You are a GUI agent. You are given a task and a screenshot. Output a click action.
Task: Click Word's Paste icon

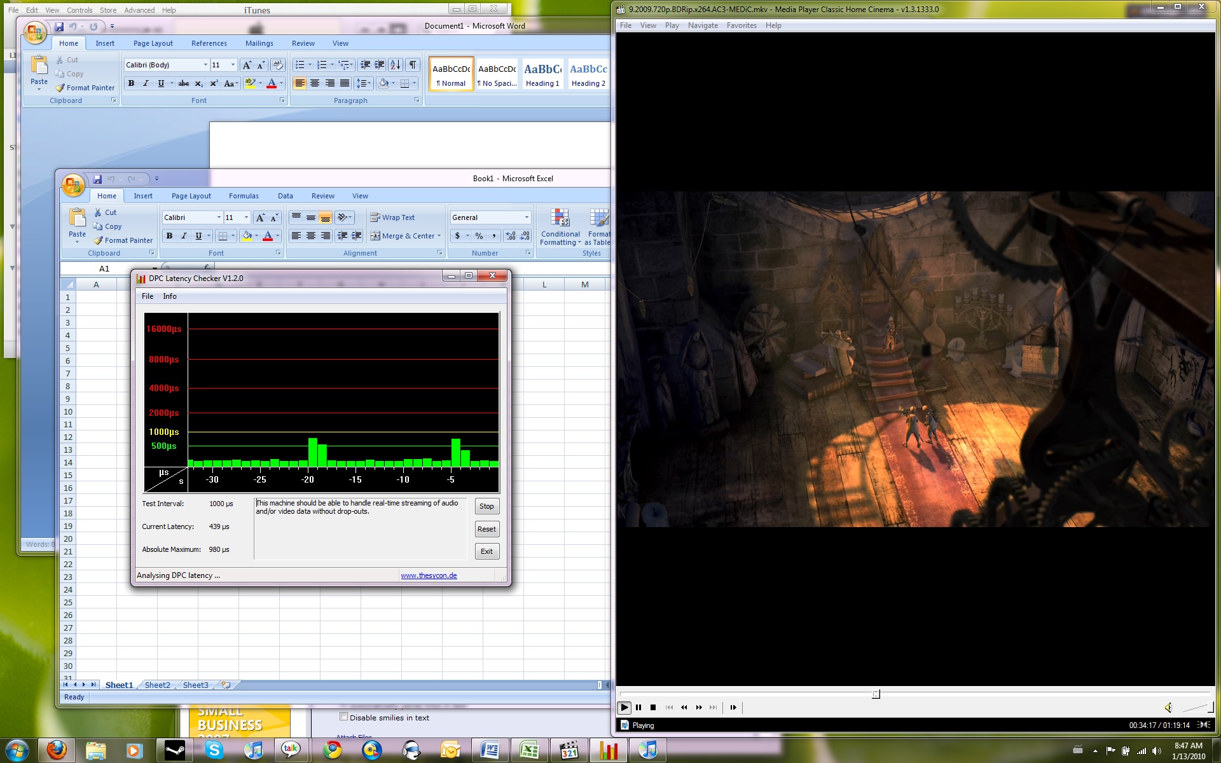pyautogui.click(x=39, y=65)
